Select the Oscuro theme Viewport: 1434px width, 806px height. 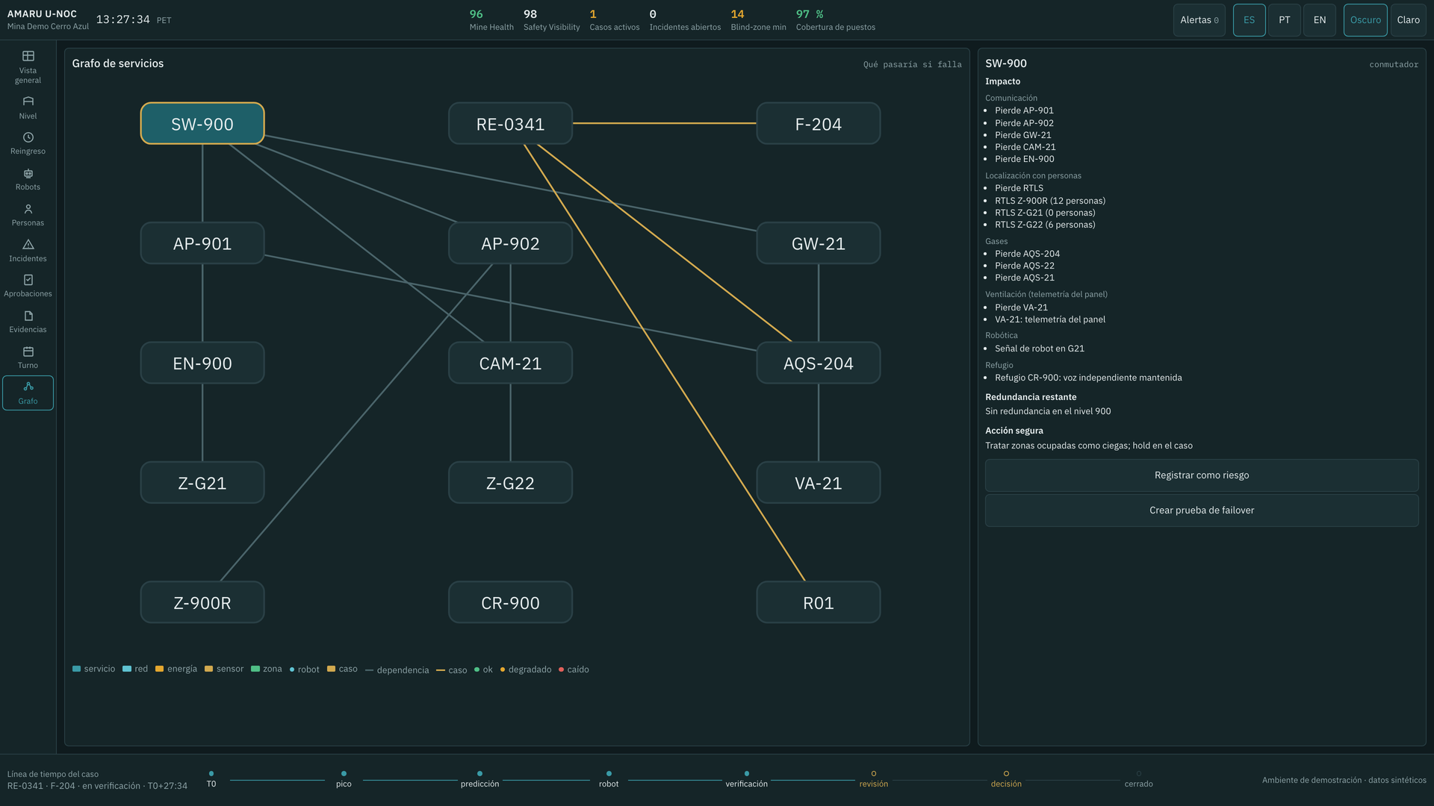1365,20
